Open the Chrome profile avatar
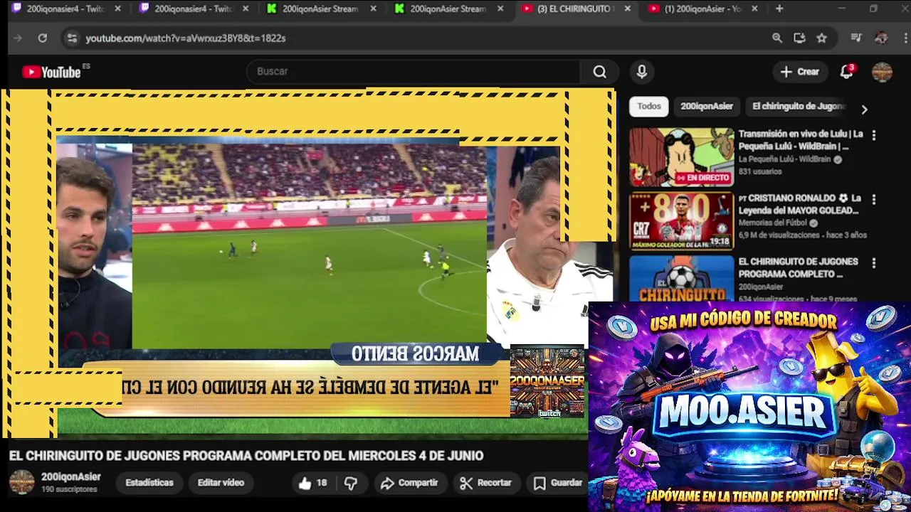Screen dimensions: 911x512 (881, 38)
